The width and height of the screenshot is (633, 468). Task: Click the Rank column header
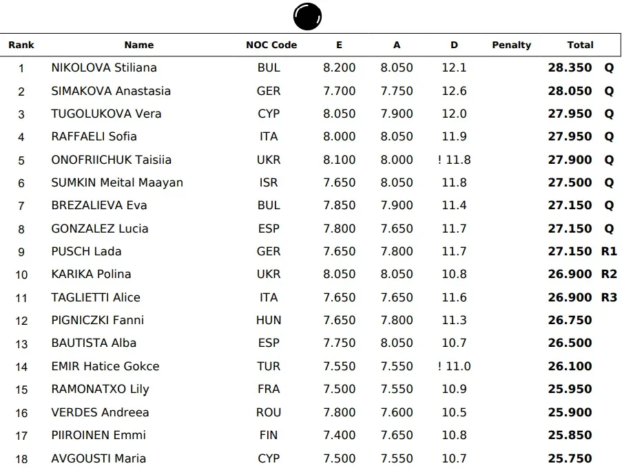click(21, 45)
